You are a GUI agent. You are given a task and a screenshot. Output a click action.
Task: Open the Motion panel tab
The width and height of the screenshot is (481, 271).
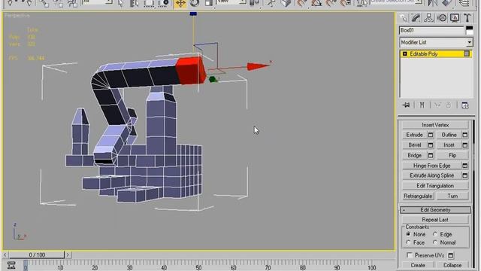(442, 18)
